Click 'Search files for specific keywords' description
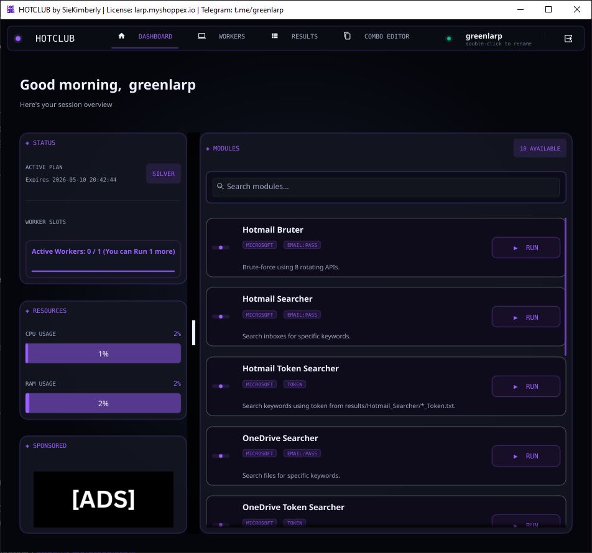Image resolution: width=592 pixels, height=553 pixels. click(x=291, y=476)
